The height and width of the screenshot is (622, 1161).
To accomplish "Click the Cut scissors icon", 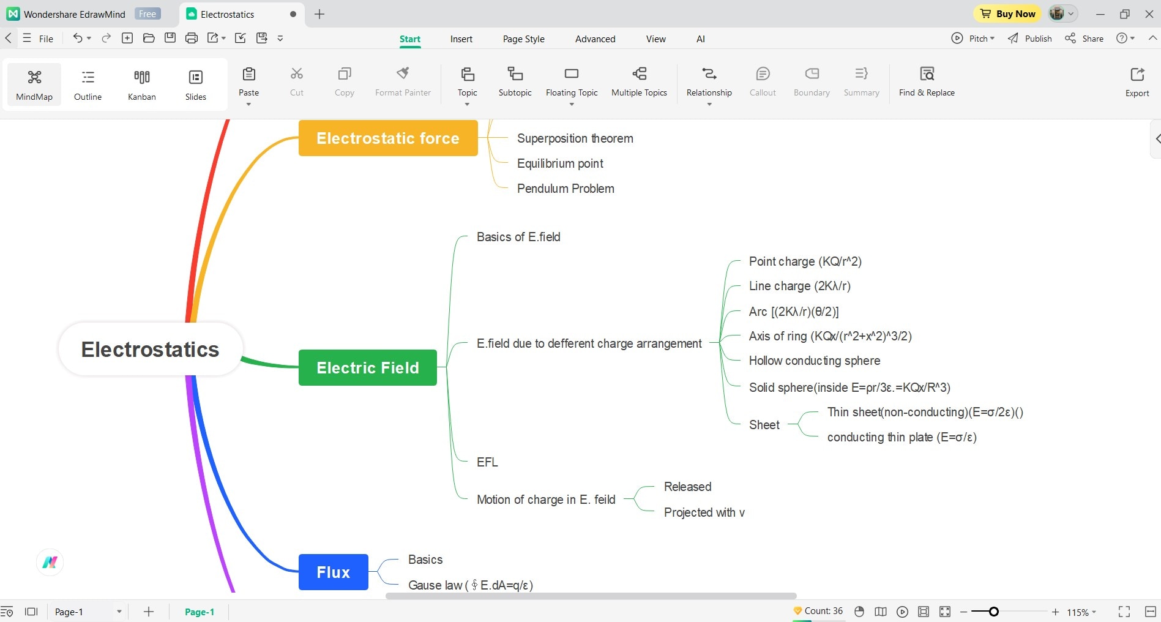I will tap(296, 74).
